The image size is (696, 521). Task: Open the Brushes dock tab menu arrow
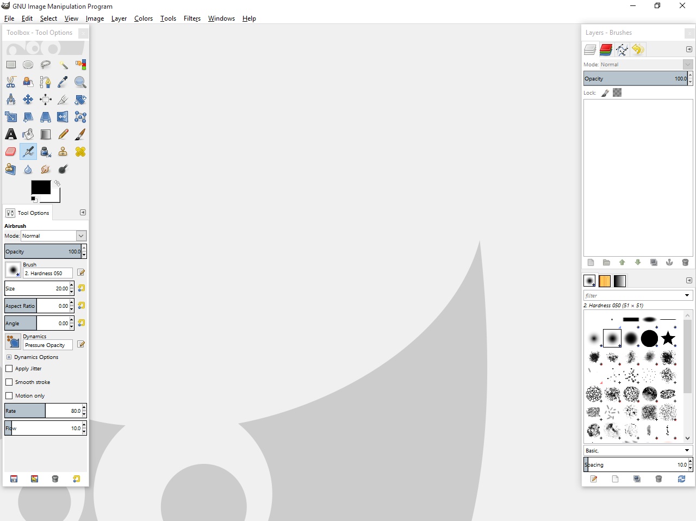pos(689,281)
